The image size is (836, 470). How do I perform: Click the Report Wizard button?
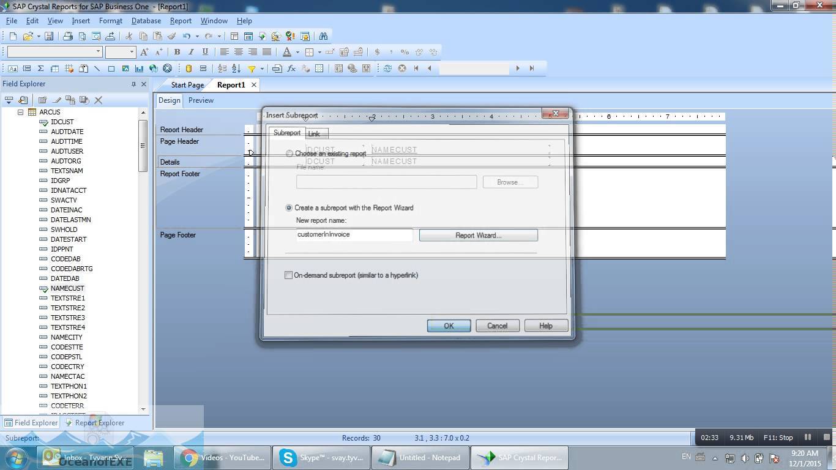[478, 235]
